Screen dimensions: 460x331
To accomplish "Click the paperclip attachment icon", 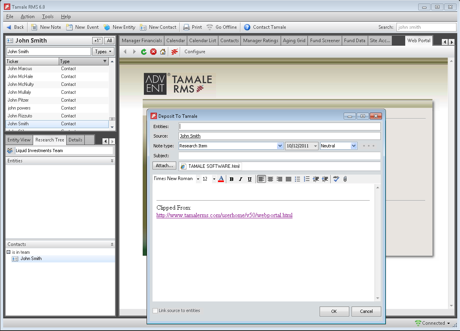I will tap(345, 179).
